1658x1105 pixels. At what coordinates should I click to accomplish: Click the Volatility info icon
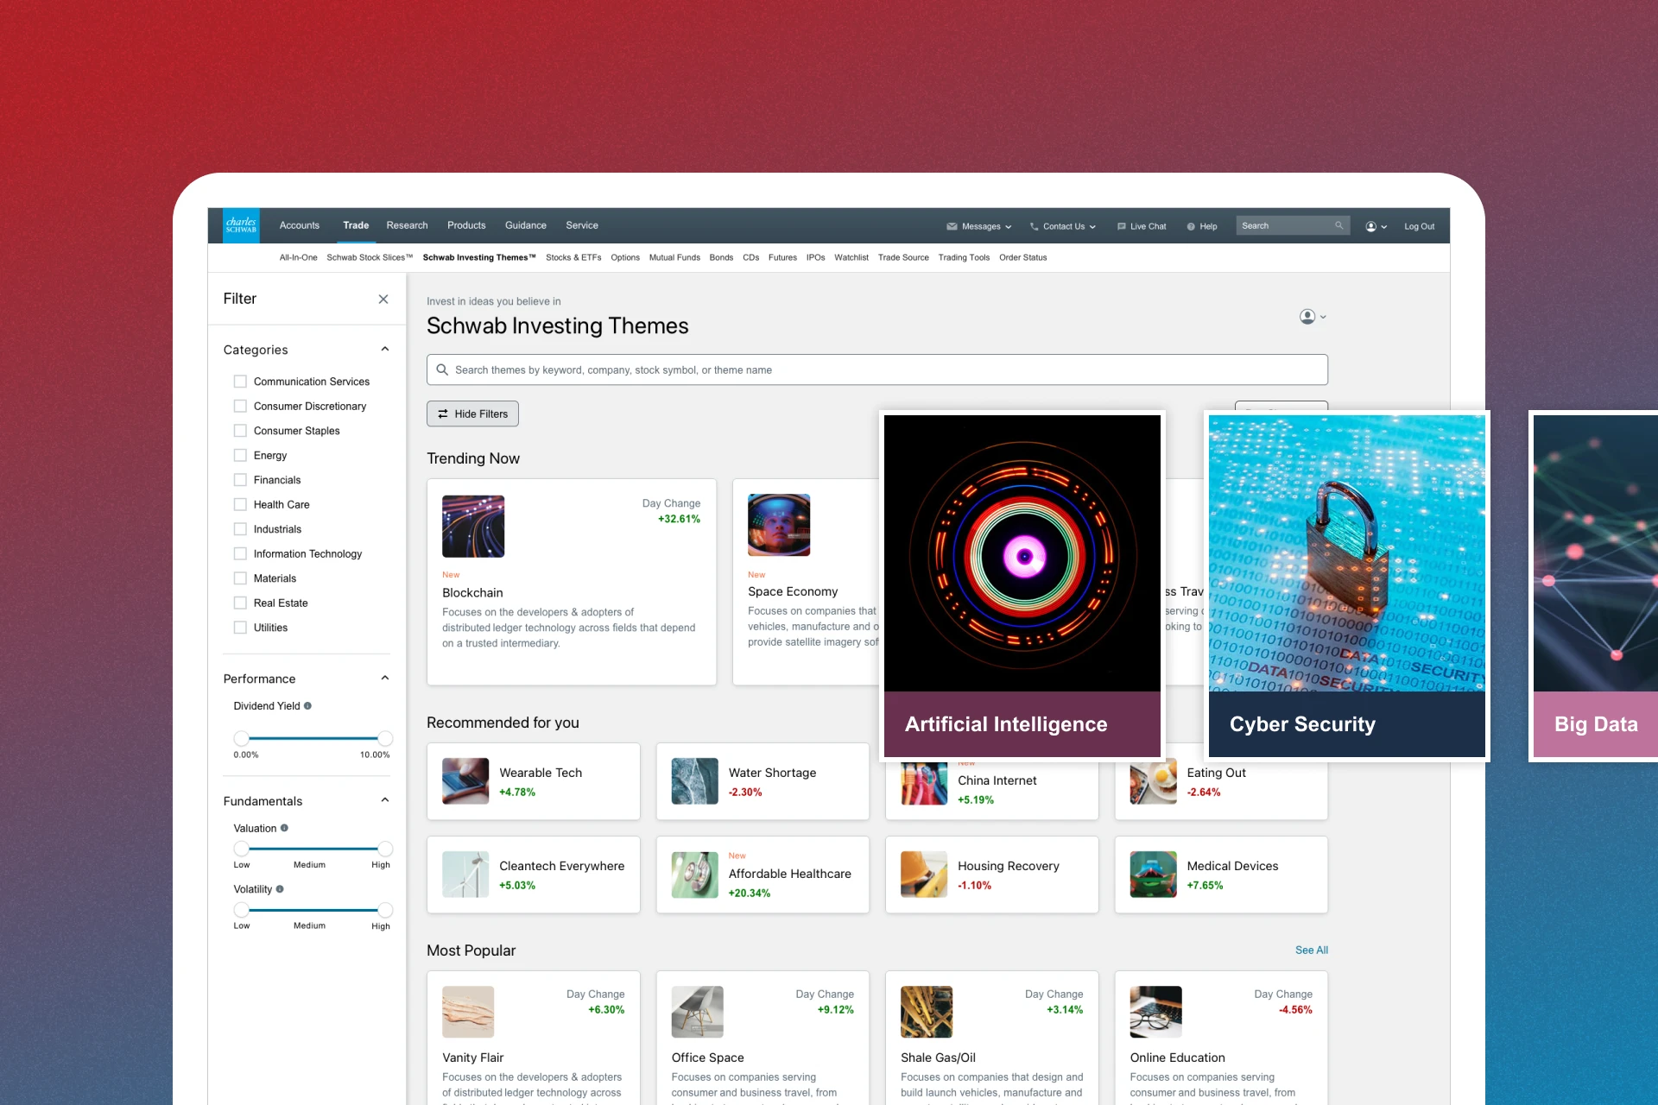(x=280, y=889)
